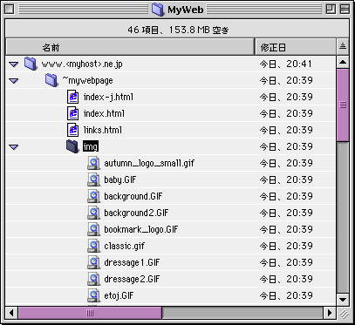Select the file name dressage1.GIF

(x=132, y=262)
